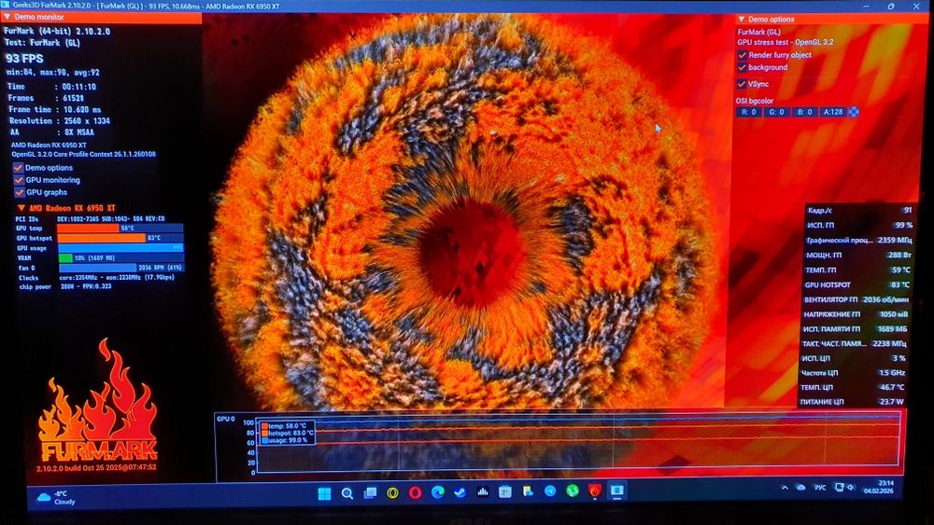Edit the G: 0 bgcolor field
Image resolution: width=934 pixels, height=525 pixels.
click(x=777, y=112)
